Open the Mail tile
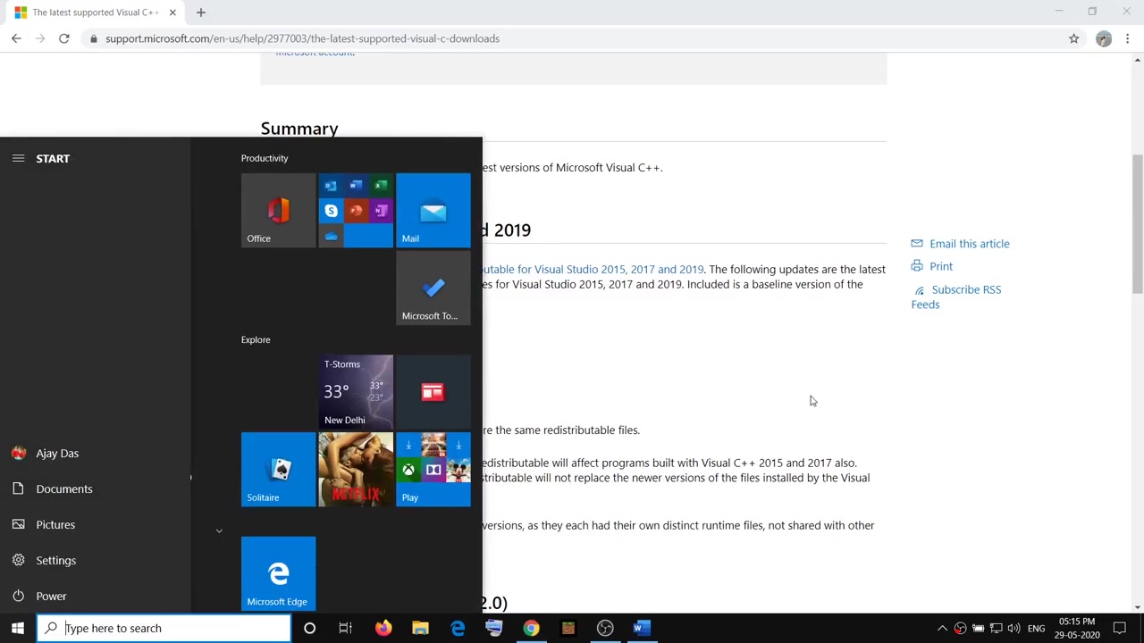Viewport: 1144px width, 643px height. point(433,210)
